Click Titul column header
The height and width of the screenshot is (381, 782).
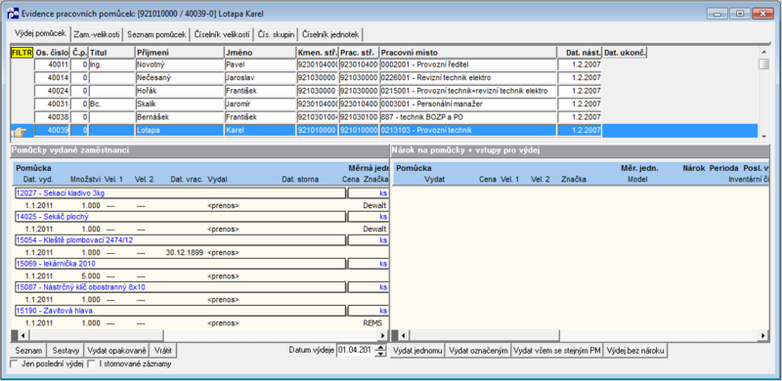click(111, 53)
